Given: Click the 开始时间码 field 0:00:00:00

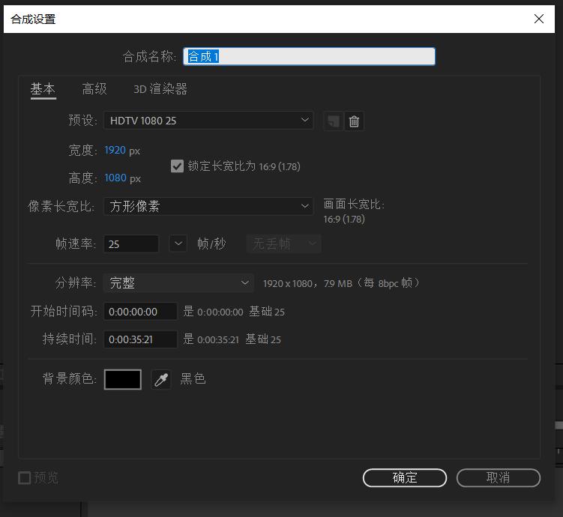Looking at the screenshot, I should click(140, 312).
